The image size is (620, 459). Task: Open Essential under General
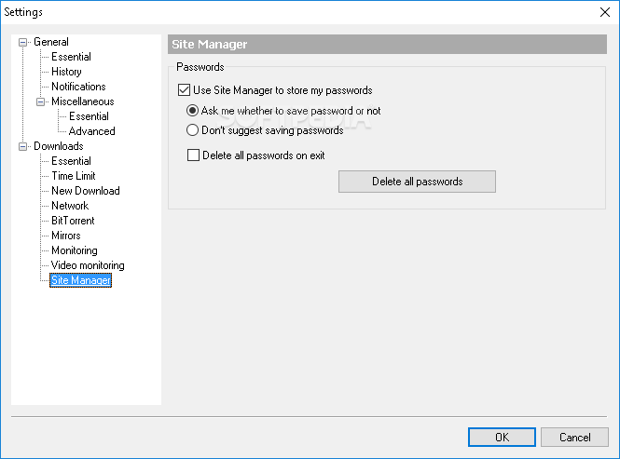click(x=71, y=57)
